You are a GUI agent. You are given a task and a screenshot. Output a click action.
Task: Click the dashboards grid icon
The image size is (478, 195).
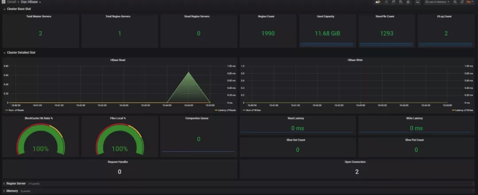click(x=3, y=2)
